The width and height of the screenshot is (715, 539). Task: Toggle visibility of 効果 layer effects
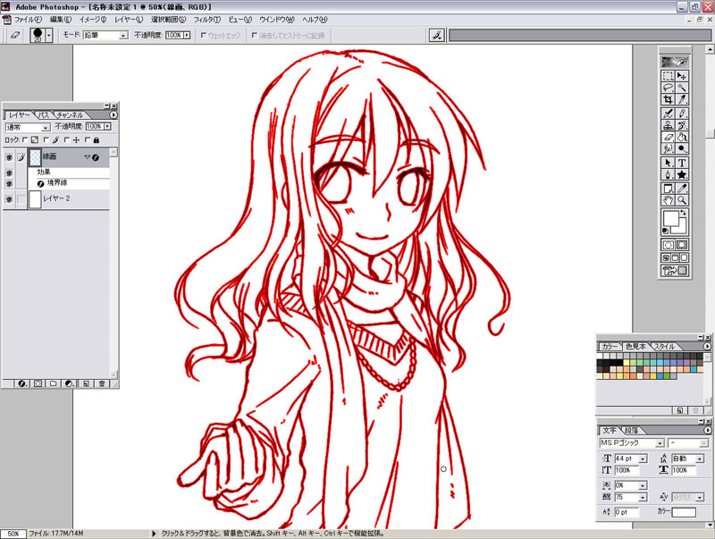click(9, 173)
